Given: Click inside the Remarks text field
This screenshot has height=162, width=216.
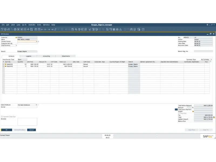Looking at the screenshot, I should pos(27,122).
